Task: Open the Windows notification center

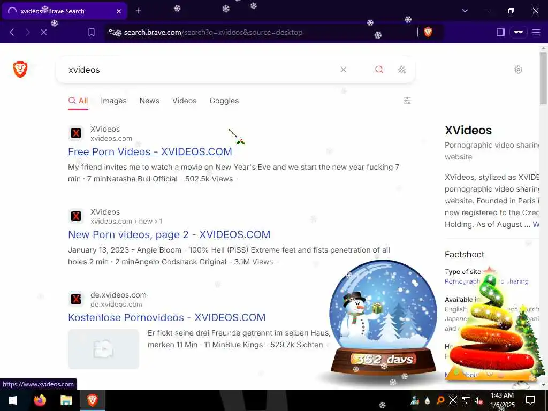Action: pyautogui.click(x=530, y=400)
